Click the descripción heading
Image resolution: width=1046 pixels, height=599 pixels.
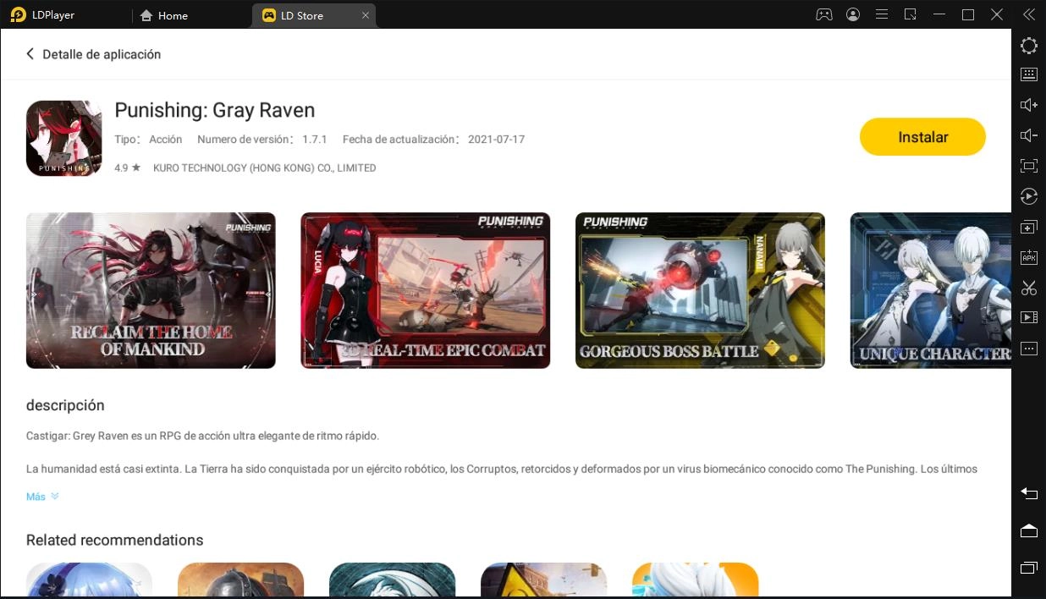pyautogui.click(x=65, y=405)
